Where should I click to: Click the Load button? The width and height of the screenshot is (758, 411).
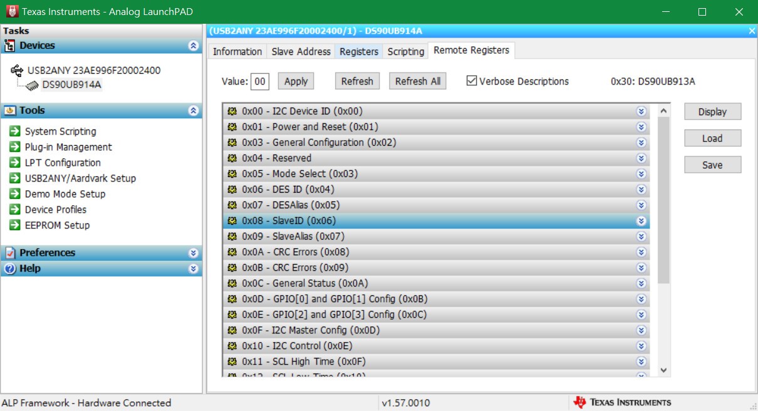[712, 138]
